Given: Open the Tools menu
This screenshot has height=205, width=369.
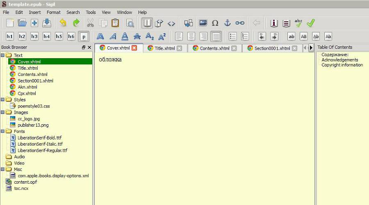Looking at the screenshot, I should point(91,12).
